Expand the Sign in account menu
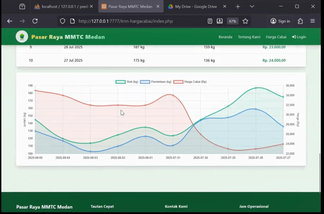Image resolution: width=324 pixels, height=214 pixels. pos(280,21)
